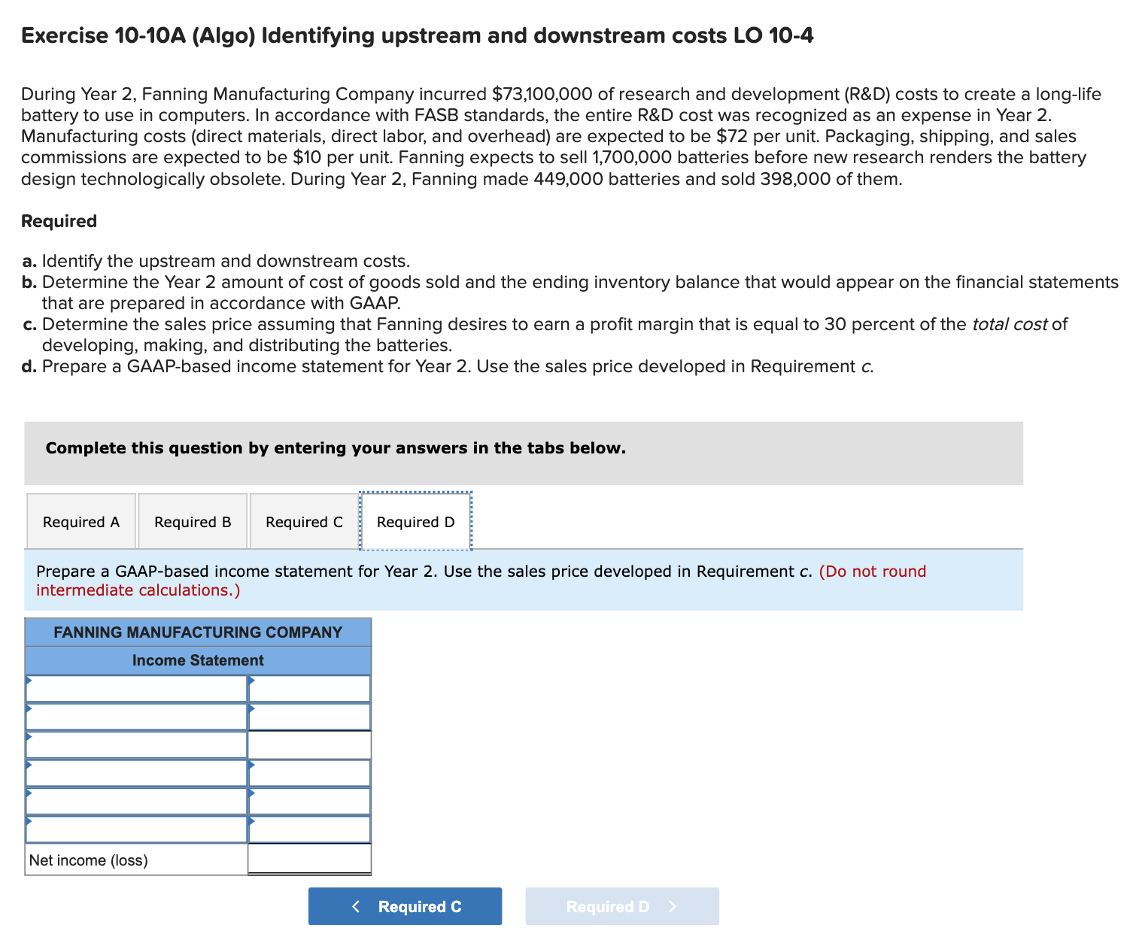Viewport: 1136px width, 940px height.
Task: Select the Required D tab
Action: click(415, 521)
